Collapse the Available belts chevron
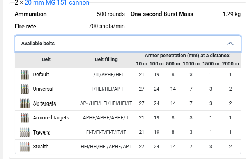Viewport: 246px width, 159px height. point(230,44)
